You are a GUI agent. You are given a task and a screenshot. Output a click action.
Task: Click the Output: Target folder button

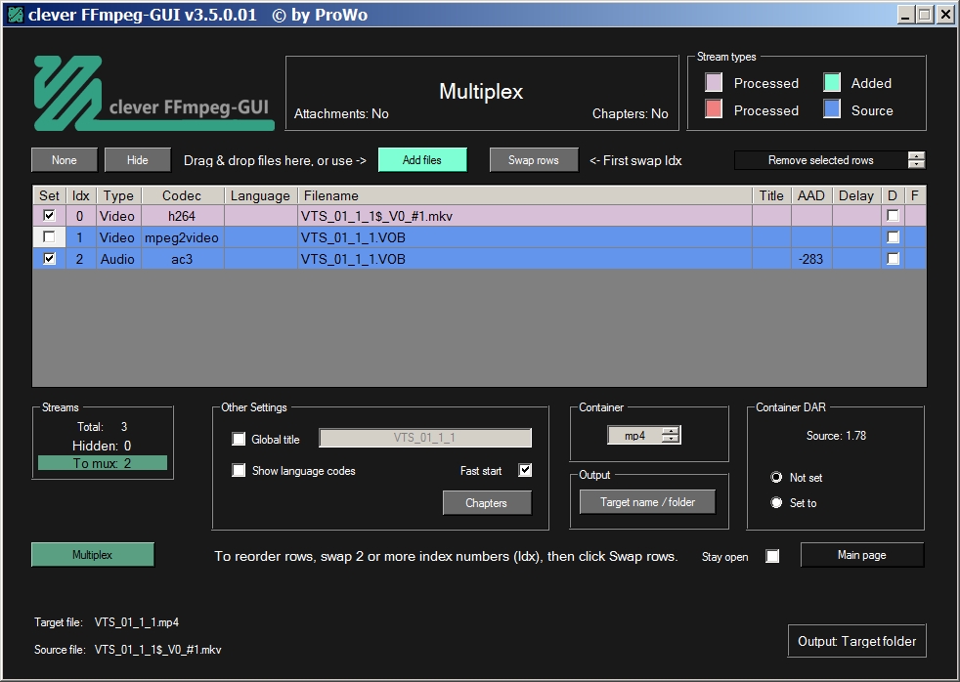857,641
